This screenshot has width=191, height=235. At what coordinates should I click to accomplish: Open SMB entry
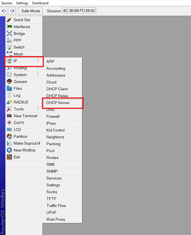pyautogui.click(x=63, y=165)
